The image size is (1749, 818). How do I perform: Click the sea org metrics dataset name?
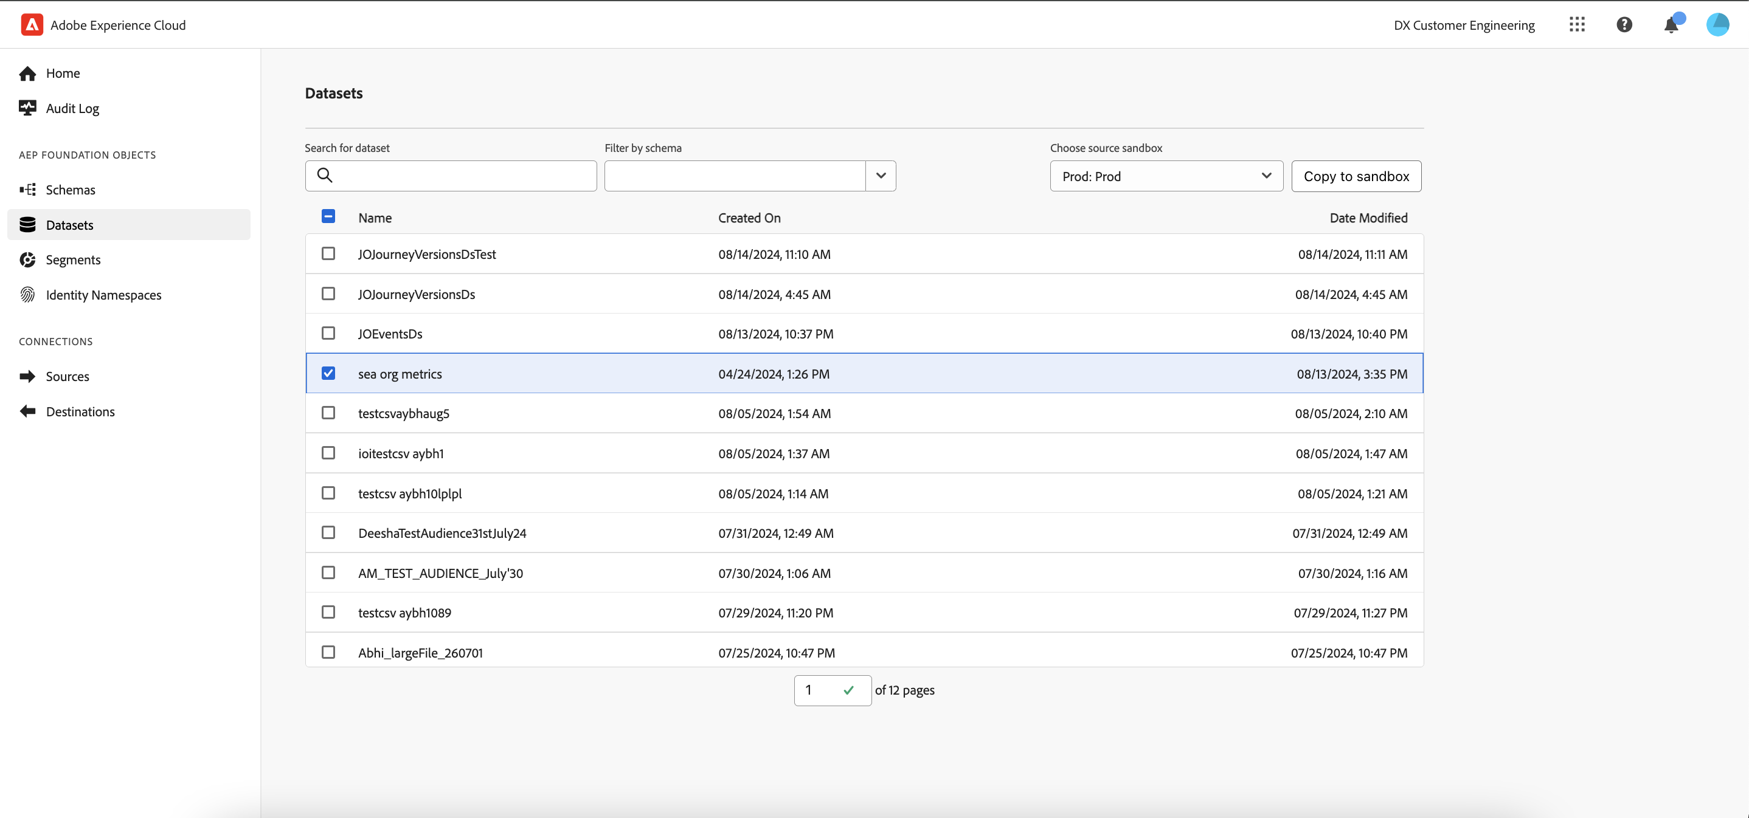point(400,374)
